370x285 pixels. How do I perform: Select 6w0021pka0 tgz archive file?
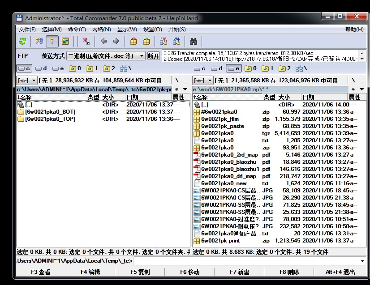pyautogui.click(x=279, y=133)
